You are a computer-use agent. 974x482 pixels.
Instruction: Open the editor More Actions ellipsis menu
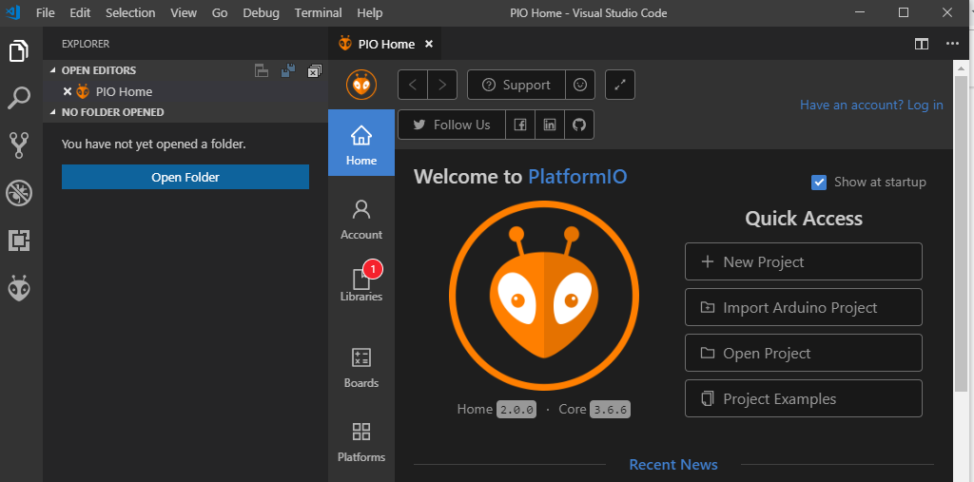pos(952,44)
